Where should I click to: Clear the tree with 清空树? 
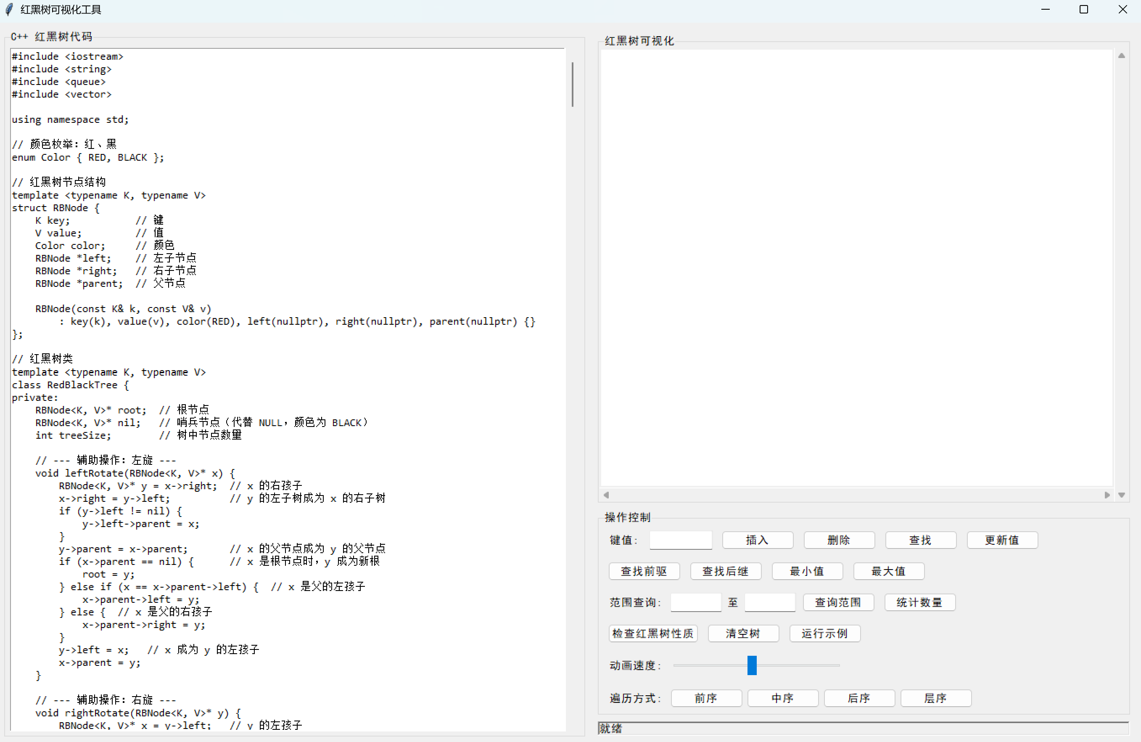[742, 633]
